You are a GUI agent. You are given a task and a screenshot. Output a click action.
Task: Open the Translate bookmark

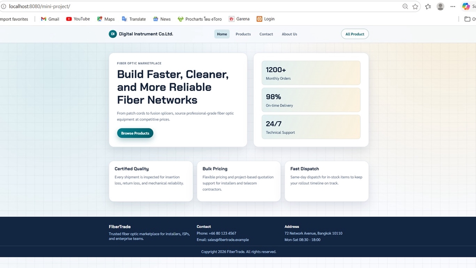(133, 19)
